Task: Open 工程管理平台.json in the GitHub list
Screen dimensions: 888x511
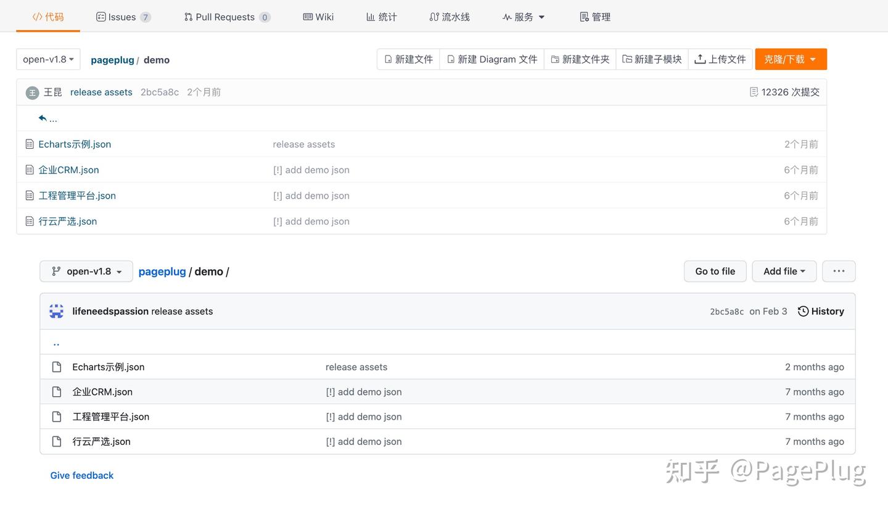Action: [111, 417]
